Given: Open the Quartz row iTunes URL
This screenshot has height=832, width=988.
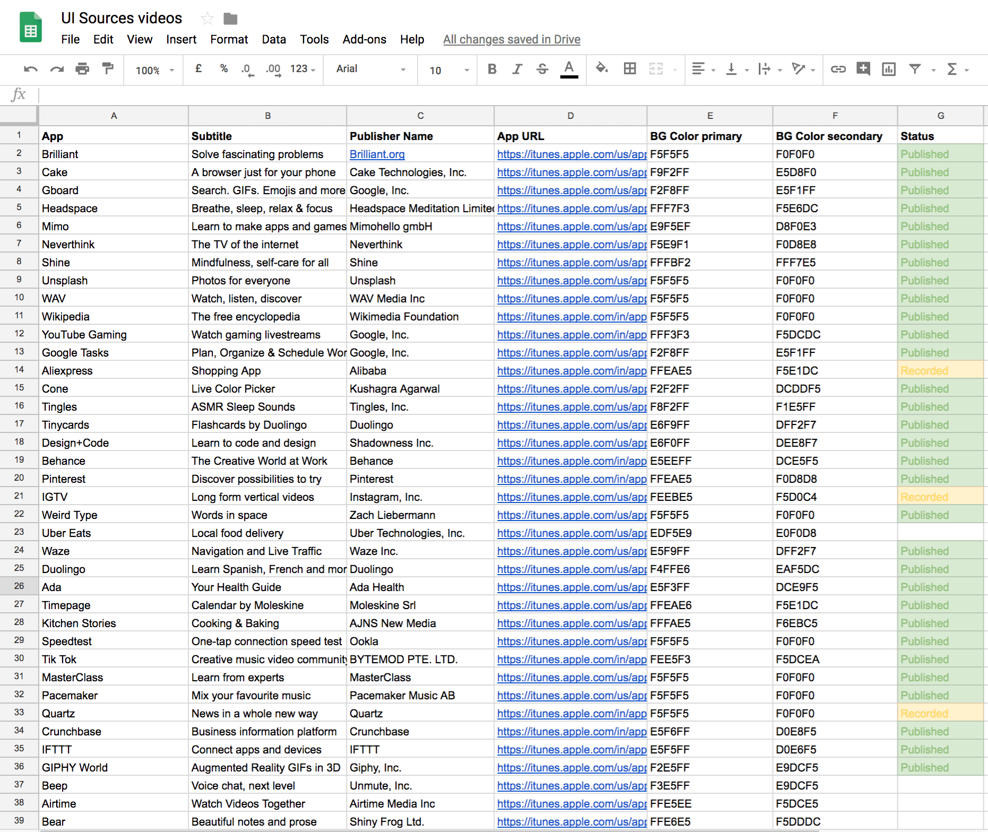Looking at the screenshot, I should coord(571,714).
